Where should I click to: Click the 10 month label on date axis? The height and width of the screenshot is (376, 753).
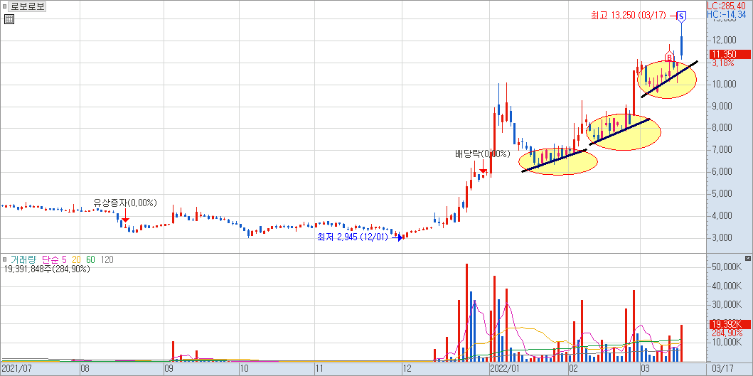[x=245, y=368]
